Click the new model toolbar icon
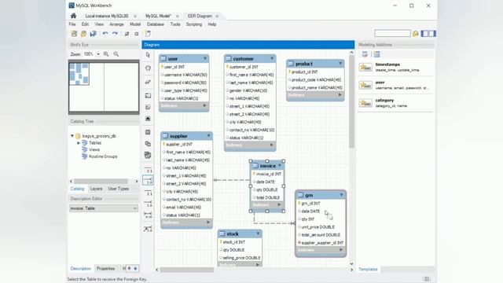This screenshot has height=283, width=503. pos(74,34)
